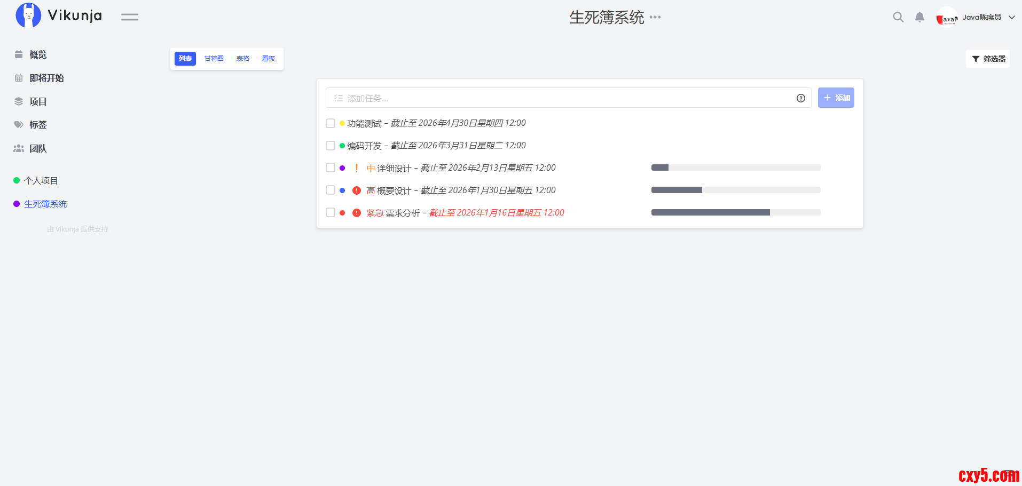
Task: Toggle the sidebar hamburger menu icon
Action: pyautogui.click(x=129, y=17)
